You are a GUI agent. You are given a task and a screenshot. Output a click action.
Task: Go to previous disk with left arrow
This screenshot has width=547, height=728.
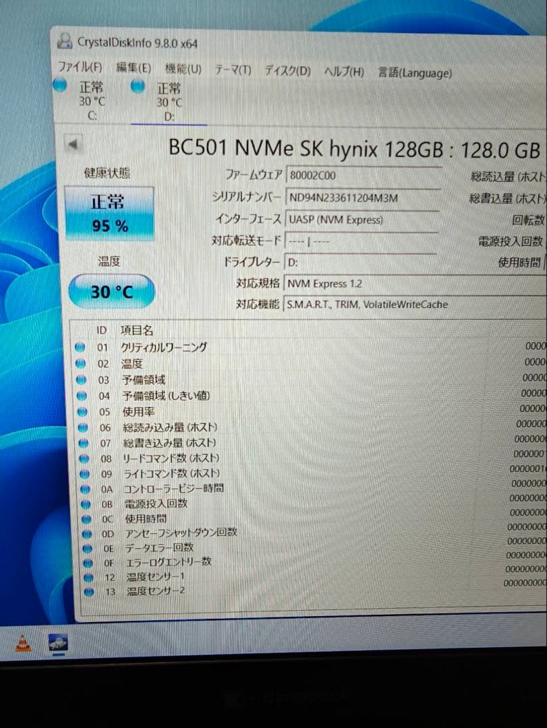[73, 144]
